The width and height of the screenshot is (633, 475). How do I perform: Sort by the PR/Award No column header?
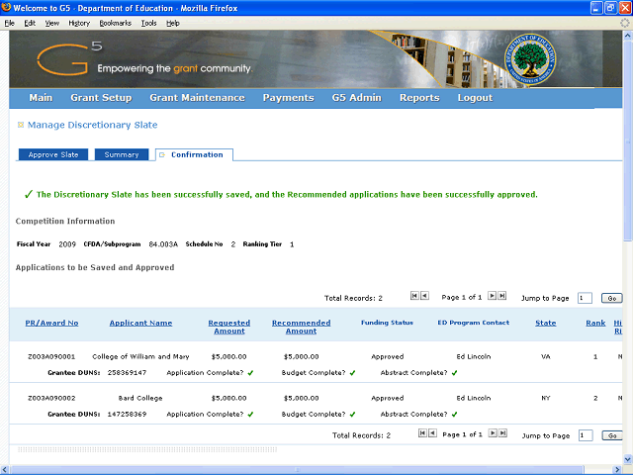pos(52,323)
